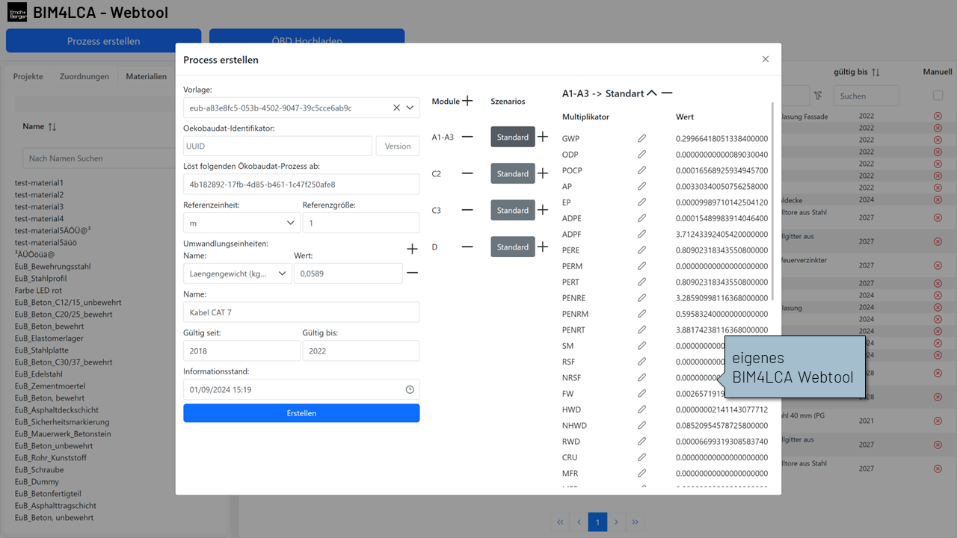Remove the Laengengewicht conversion unit row
957x538 pixels.
coord(412,273)
